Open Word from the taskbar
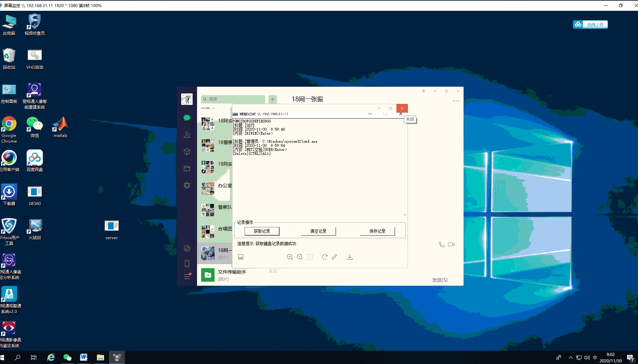Screen dimensions: 638x364 click(84, 358)
